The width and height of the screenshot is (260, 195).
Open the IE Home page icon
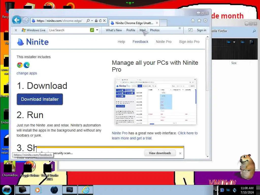click(193, 20)
